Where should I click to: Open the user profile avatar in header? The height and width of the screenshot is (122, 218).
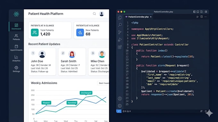(102, 14)
